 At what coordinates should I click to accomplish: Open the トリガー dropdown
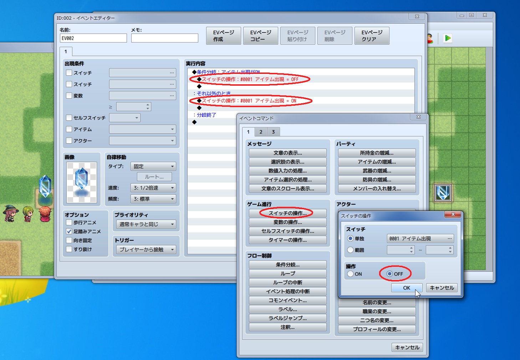pos(146,250)
